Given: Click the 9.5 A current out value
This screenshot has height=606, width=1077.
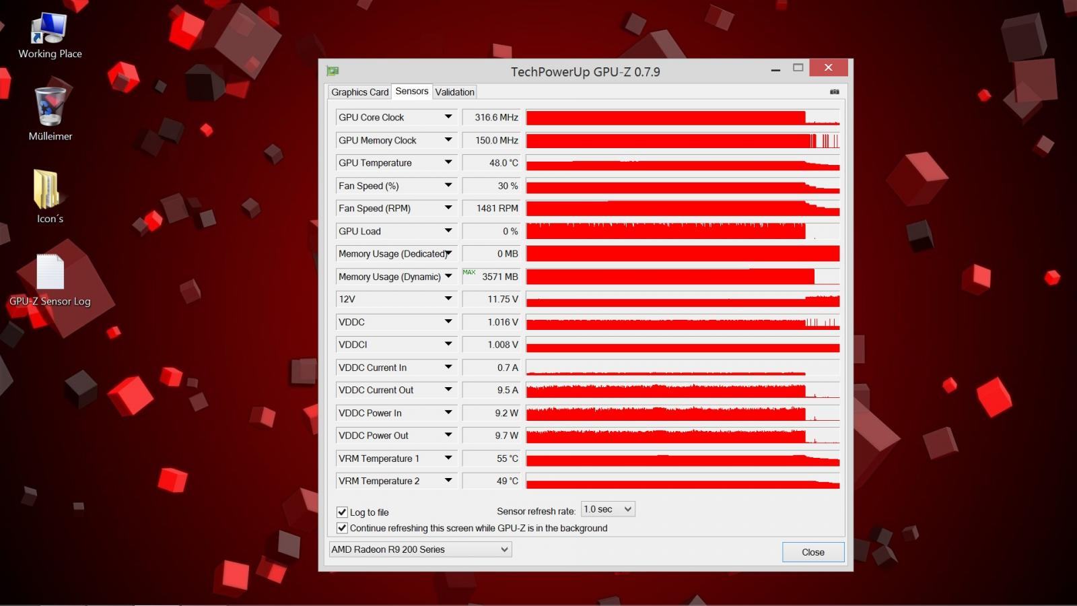Looking at the screenshot, I should [492, 390].
